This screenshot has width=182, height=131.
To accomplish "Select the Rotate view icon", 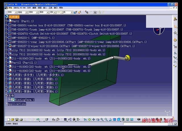I will pyautogui.click(x=98, y=120).
